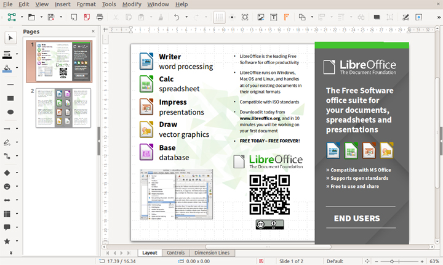Click the Shadow toggle icon
Screen dimensions: 443x265
click(x=377, y=17)
